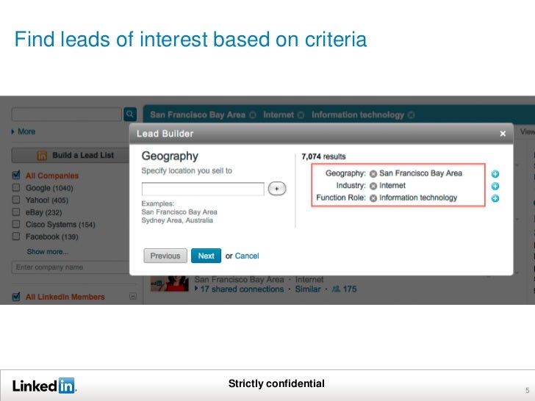Select the 7,074 results text
535x401 pixels.
(x=323, y=156)
